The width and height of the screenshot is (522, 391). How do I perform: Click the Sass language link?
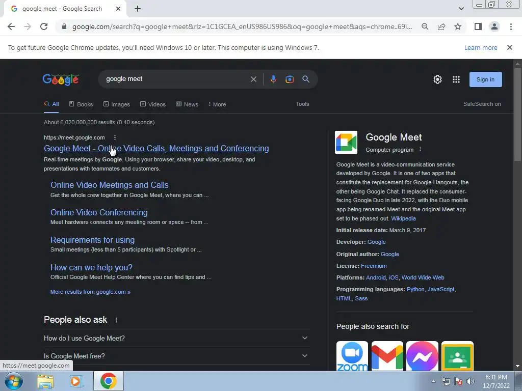(361, 298)
